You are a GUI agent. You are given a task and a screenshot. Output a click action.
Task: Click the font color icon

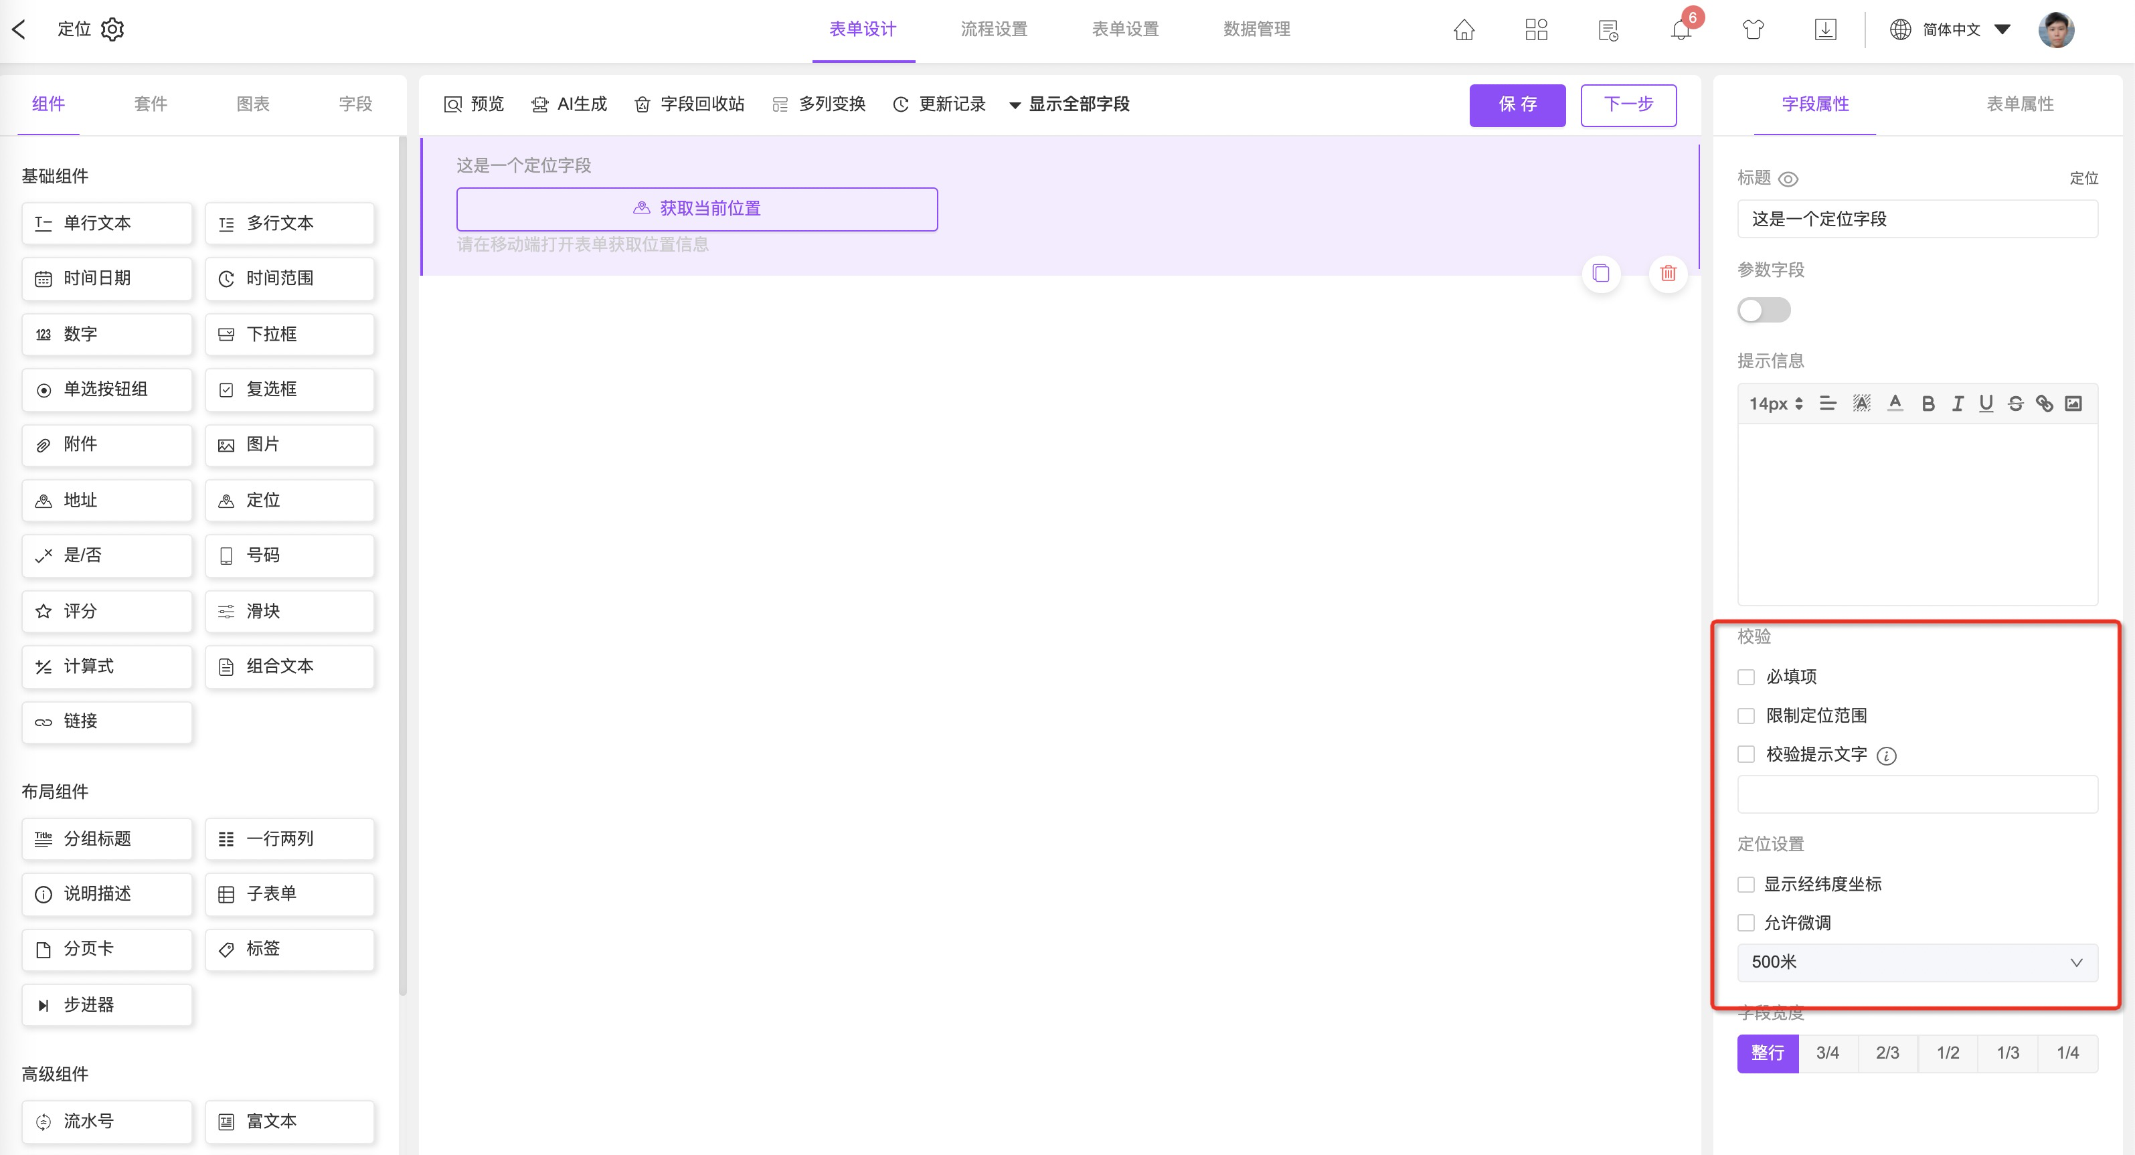[x=1895, y=404]
